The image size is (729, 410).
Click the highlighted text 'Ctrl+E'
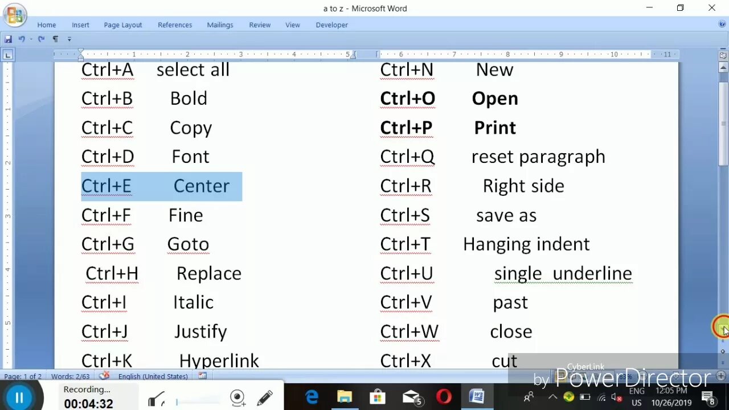click(x=107, y=186)
